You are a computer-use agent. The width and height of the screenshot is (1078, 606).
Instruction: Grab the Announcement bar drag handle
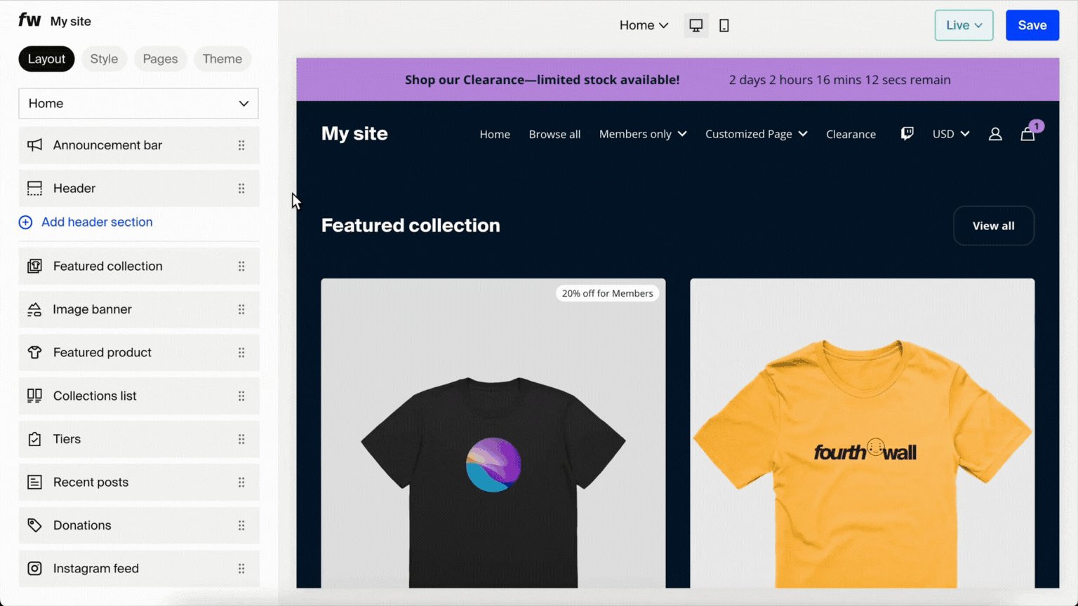(241, 145)
